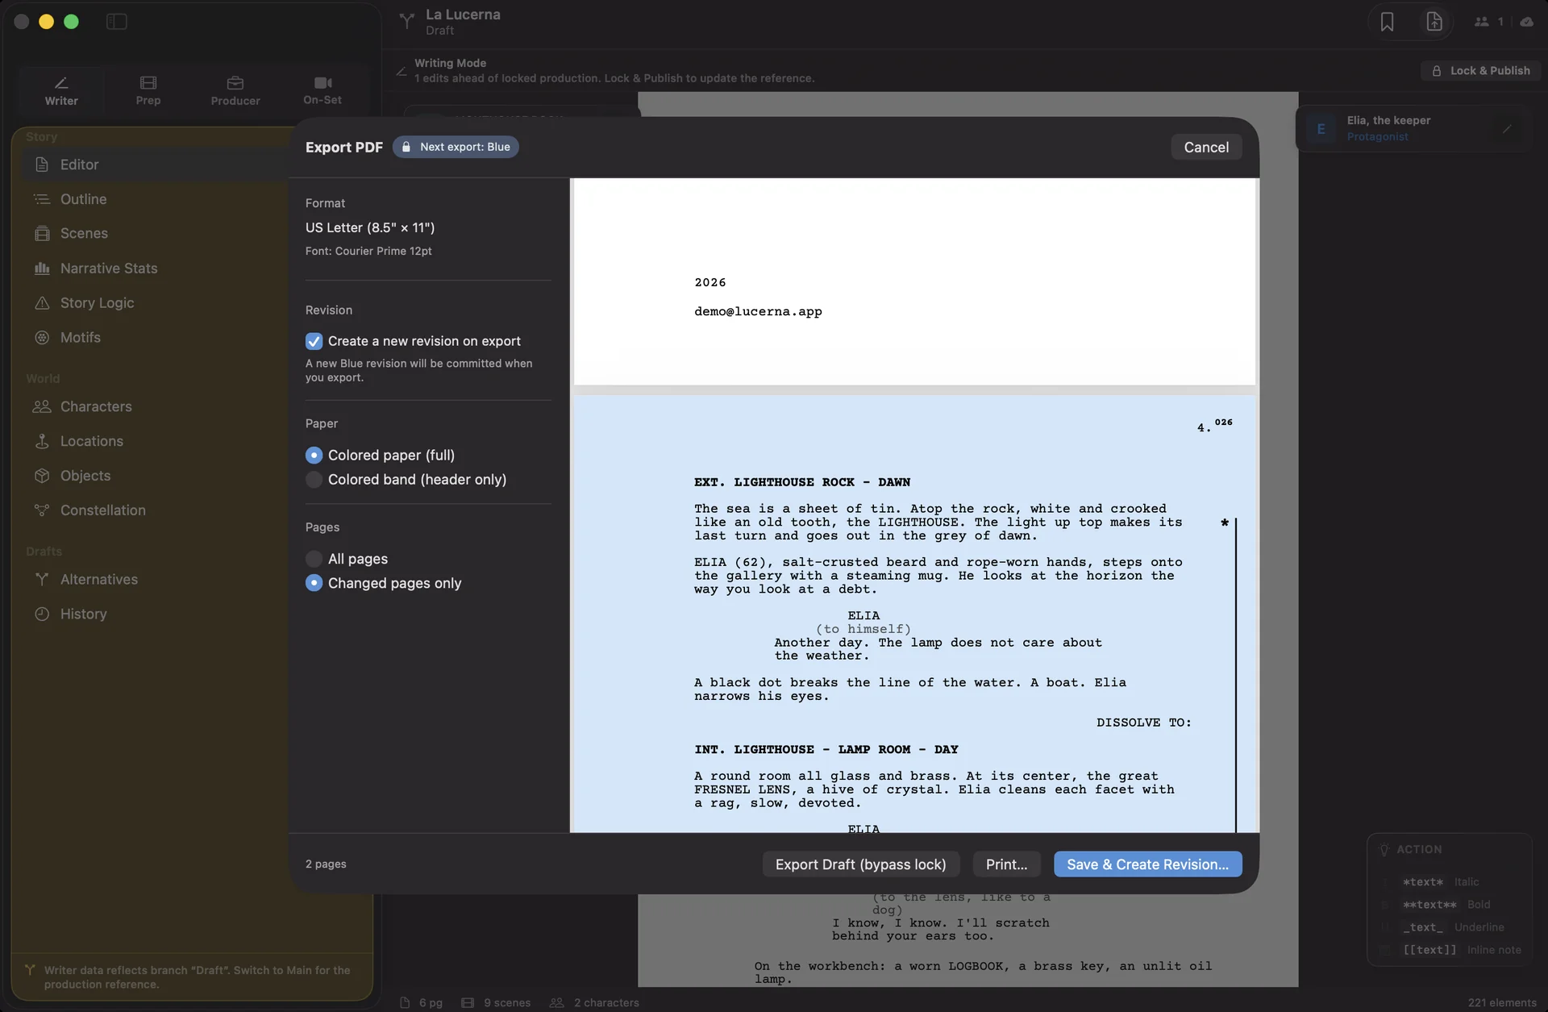
Task: Click the Protagonist role label
Action: [1378, 137]
